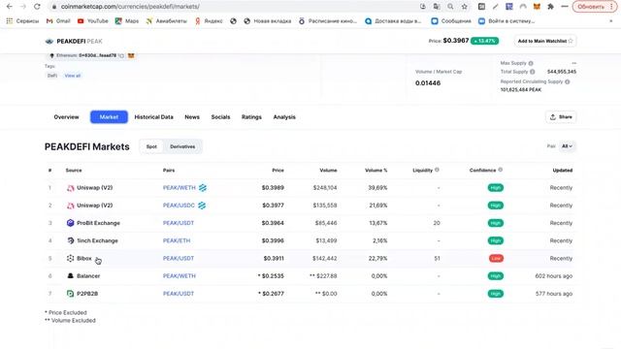Reload the page with the refresh icon

(37, 7)
